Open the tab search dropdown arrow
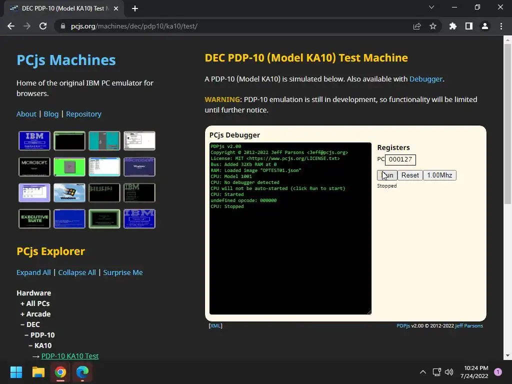Image resolution: width=512 pixels, height=384 pixels. 431,7
